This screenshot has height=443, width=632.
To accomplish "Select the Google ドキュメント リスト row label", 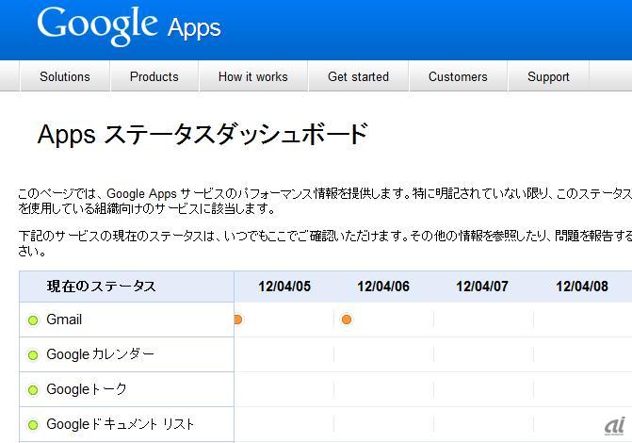I will point(121,424).
